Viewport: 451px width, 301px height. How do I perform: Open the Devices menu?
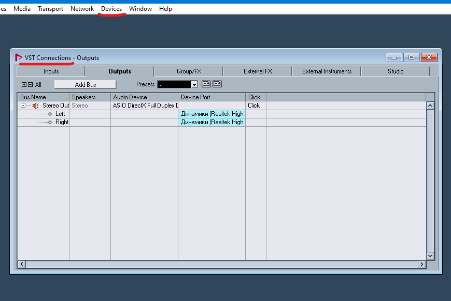point(111,9)
